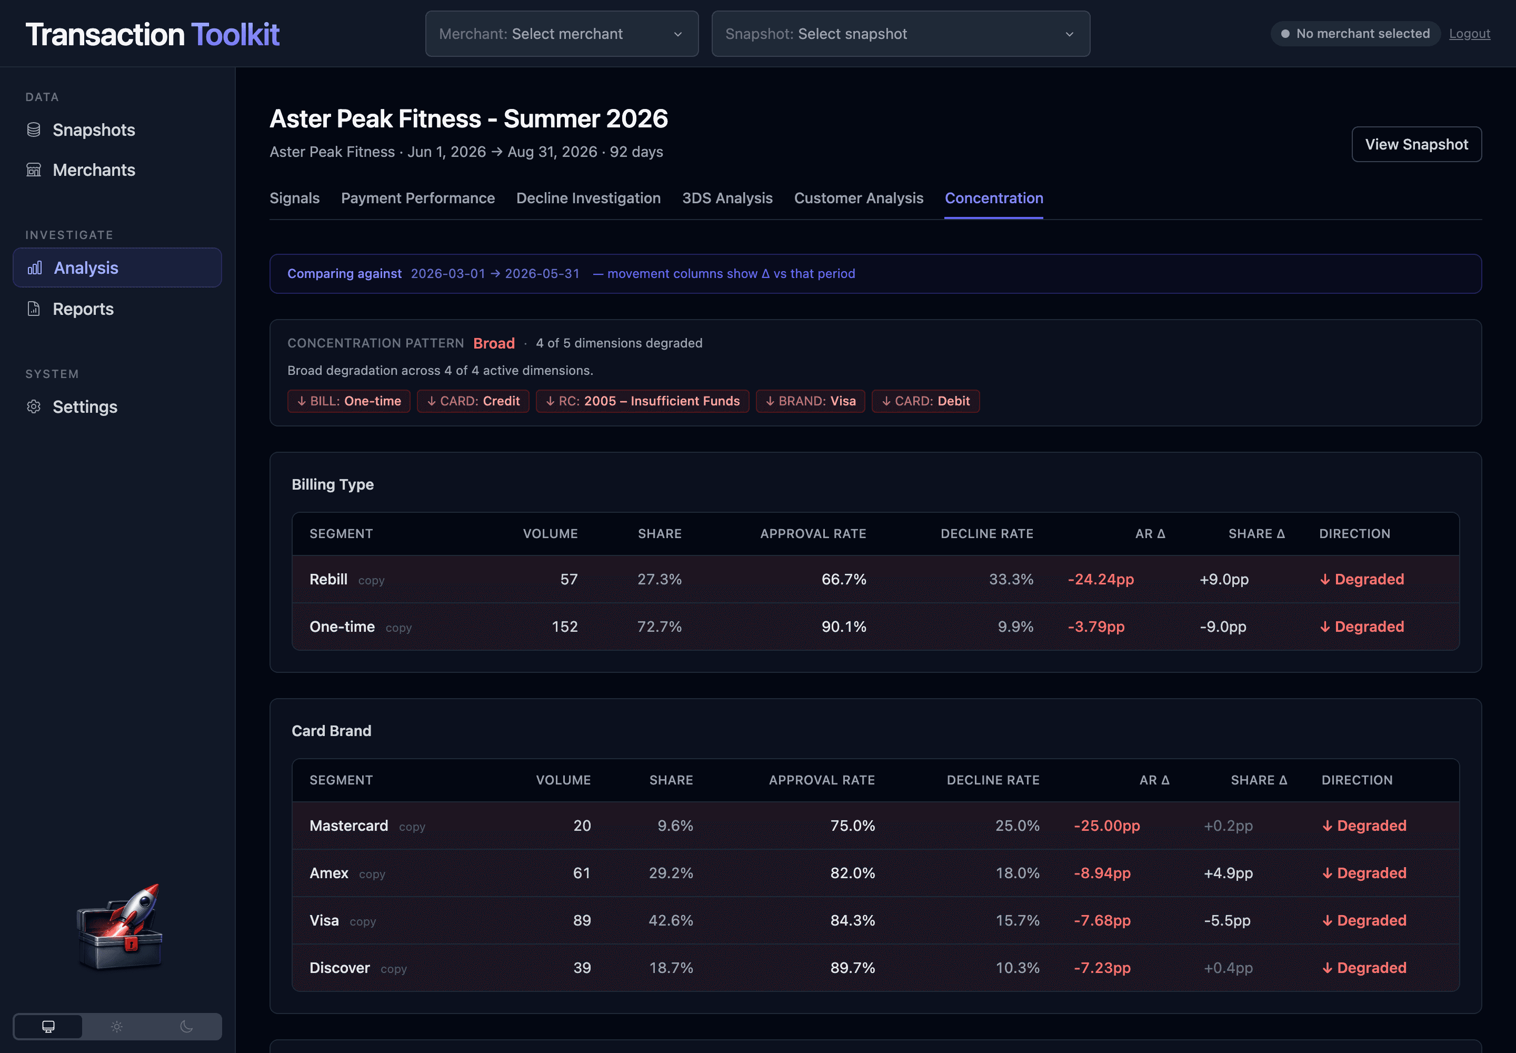
Task: Click the Snapshot dropdown chevron arrow
Action: [1070, 34]
